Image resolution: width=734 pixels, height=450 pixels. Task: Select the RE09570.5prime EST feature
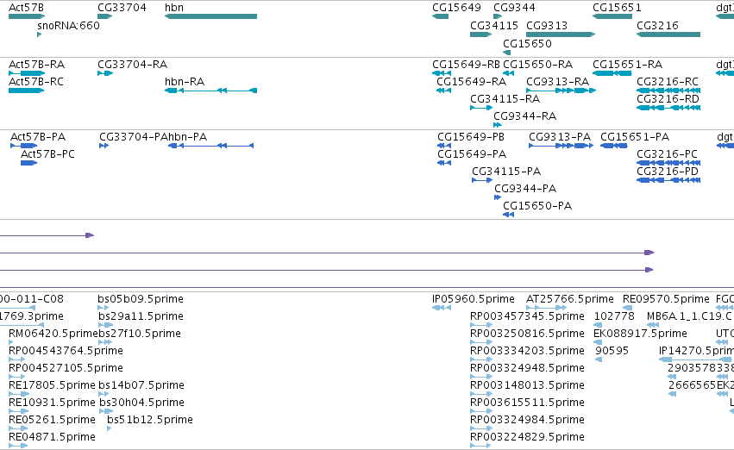(x=628, y=308)
